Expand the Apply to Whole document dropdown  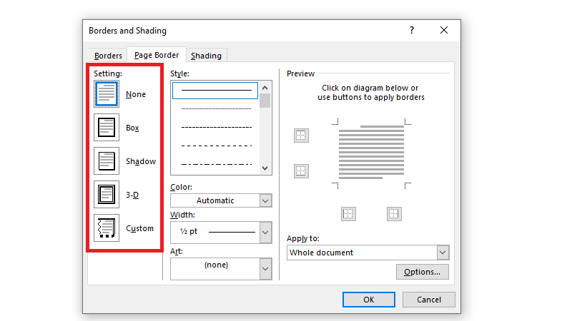point(442,253)
